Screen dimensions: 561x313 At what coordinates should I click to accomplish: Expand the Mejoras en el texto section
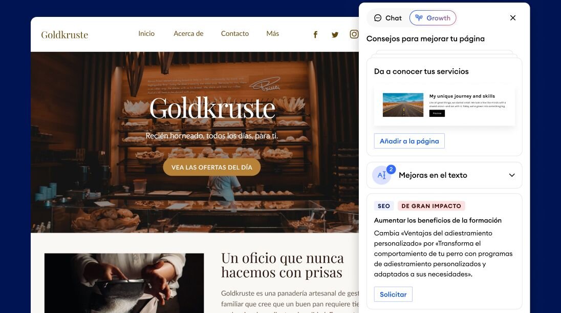point(512,175)
